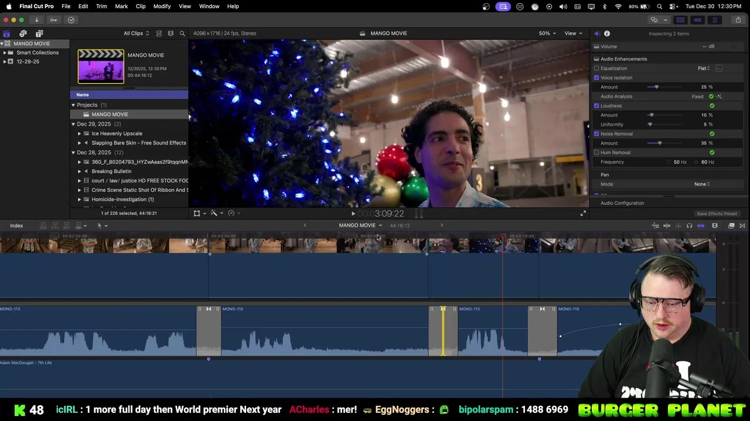
Task: Click the Share export button
Action: [x=738, y=20]
